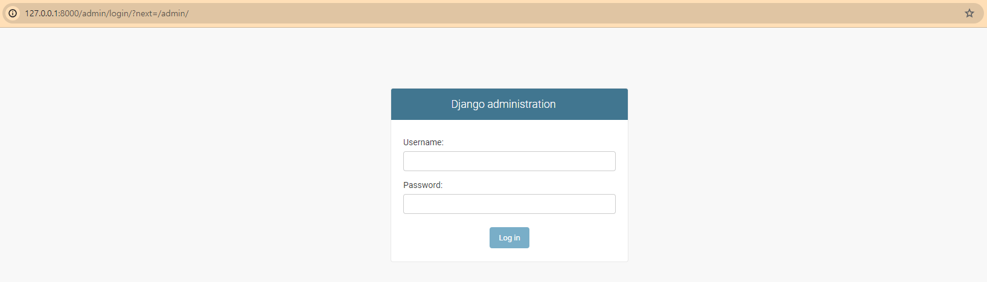Click the "Password:" label
Image resolution: width=987 pixels, height=282 pixels.
pyautogui.click(x=423, y=185)
